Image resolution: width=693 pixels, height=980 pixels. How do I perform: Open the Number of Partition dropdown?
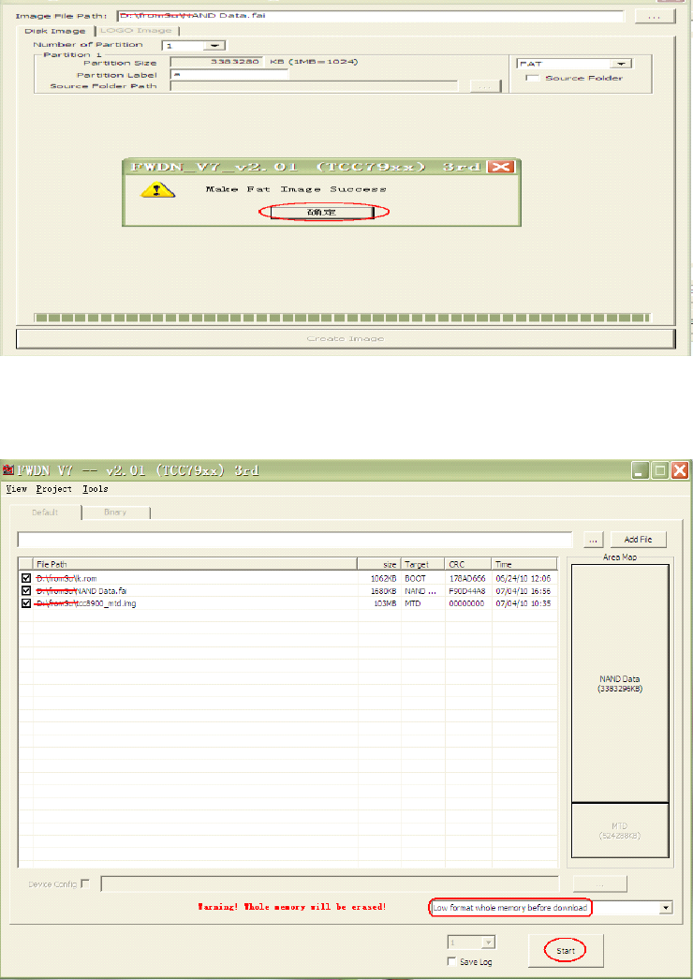point(214,46)
